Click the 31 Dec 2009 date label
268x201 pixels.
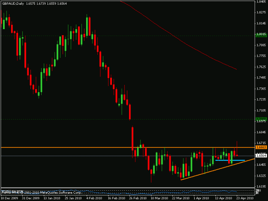30,198
